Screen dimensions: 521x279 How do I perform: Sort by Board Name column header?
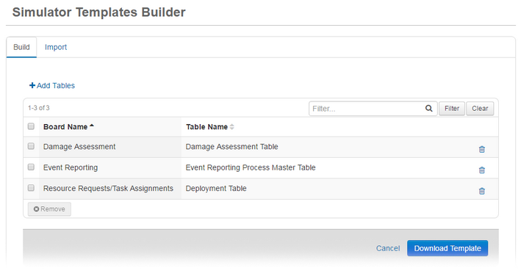click(68, 126)
